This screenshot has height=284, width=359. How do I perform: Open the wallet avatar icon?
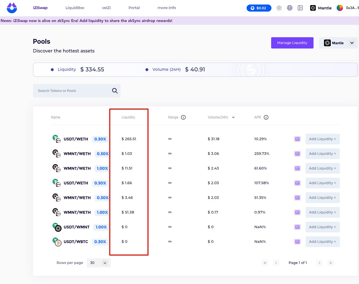click(x=340, y=8)
